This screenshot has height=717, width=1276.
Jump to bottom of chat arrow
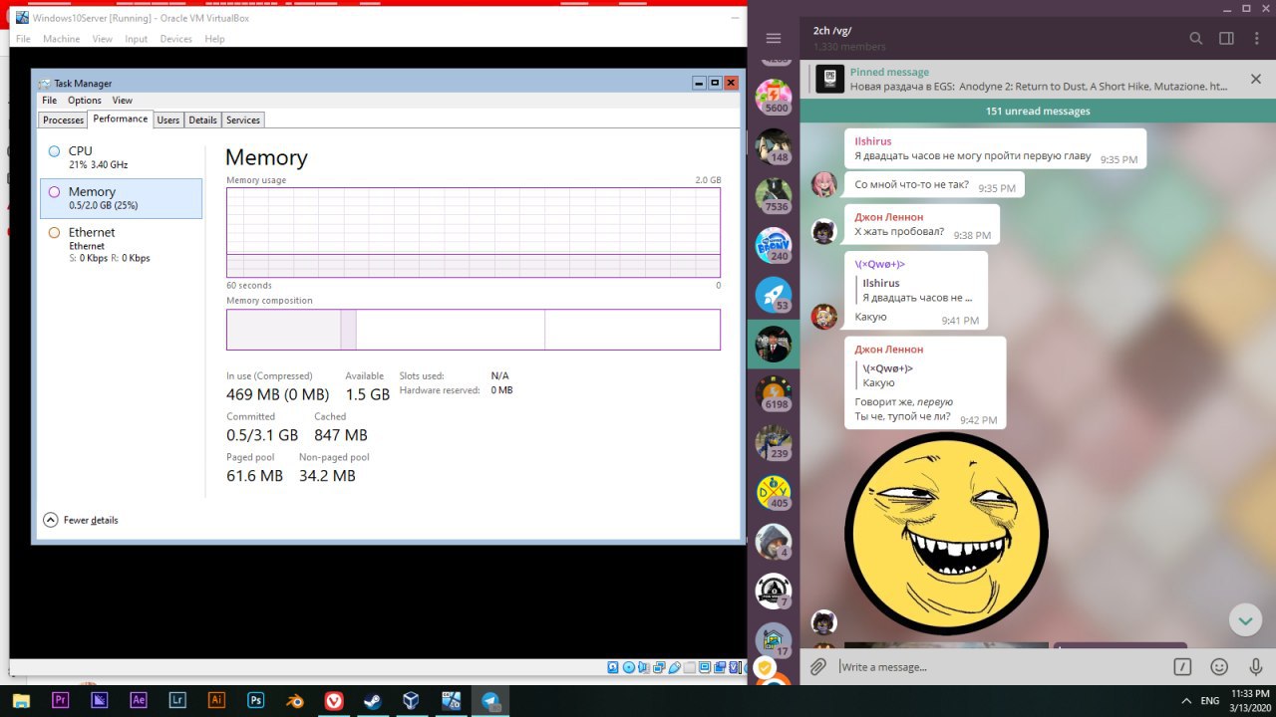coord(1245,620)
